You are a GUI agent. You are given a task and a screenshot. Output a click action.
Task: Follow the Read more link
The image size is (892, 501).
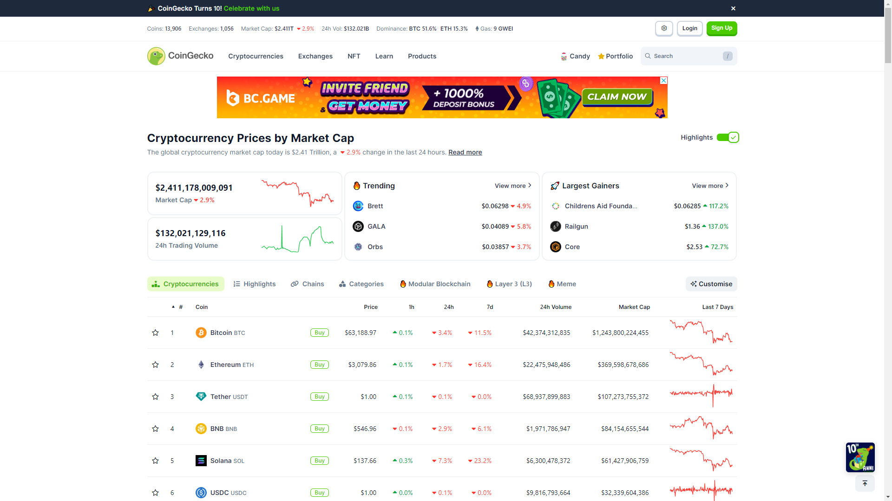coord(465,152)
